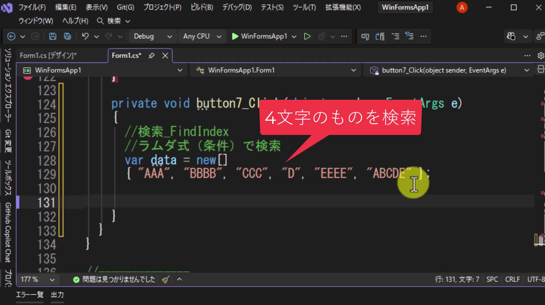This screenshot has height=305, width=545.
Task: Open the ファイル(F) menu
Action: click(32, 7)
